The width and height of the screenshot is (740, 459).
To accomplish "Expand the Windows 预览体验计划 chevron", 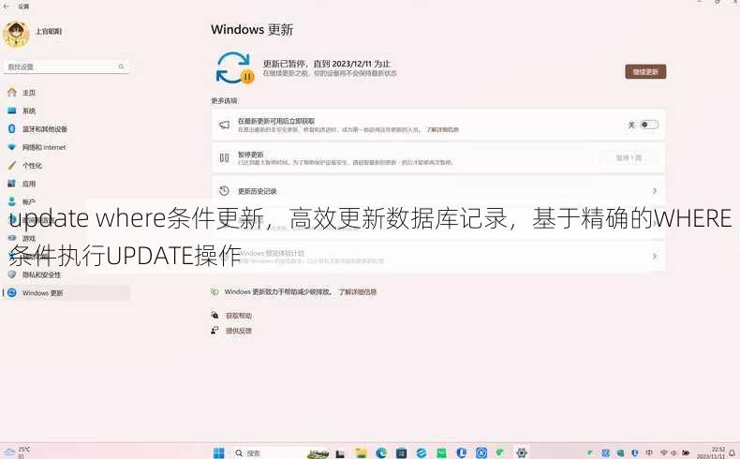I will [x=655, y=256].
